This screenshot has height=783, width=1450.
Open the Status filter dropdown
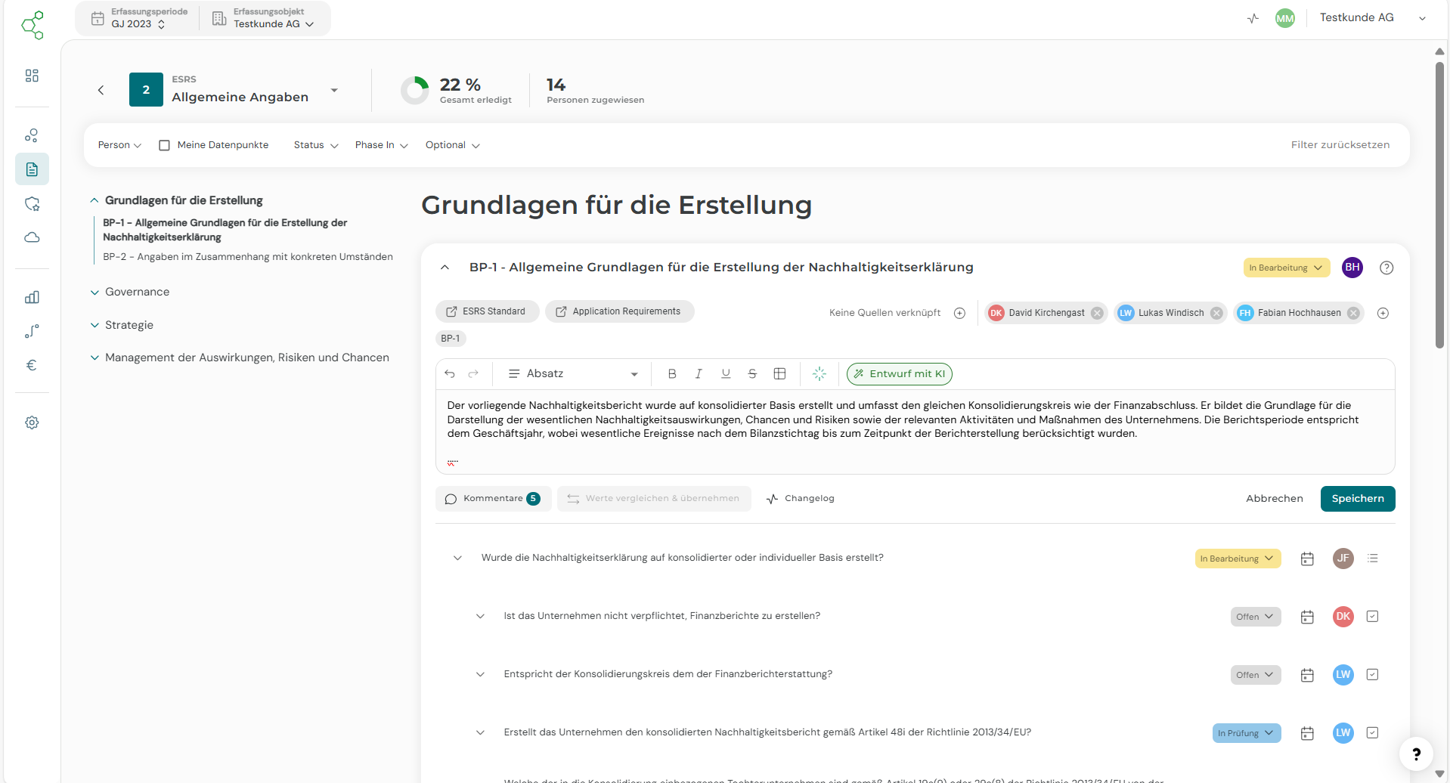click(x=315, y=145)
